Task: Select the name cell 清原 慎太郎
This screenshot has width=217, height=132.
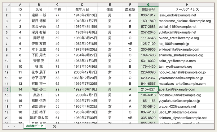Action: (39, 118)
